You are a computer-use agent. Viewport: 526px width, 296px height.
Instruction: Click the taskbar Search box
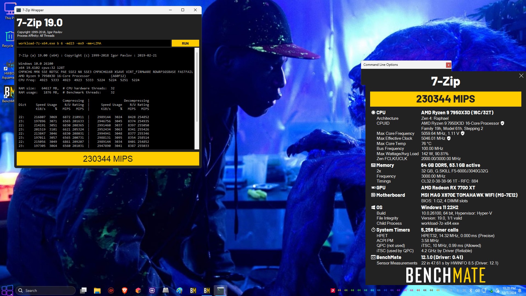click(x=45, y=291)
